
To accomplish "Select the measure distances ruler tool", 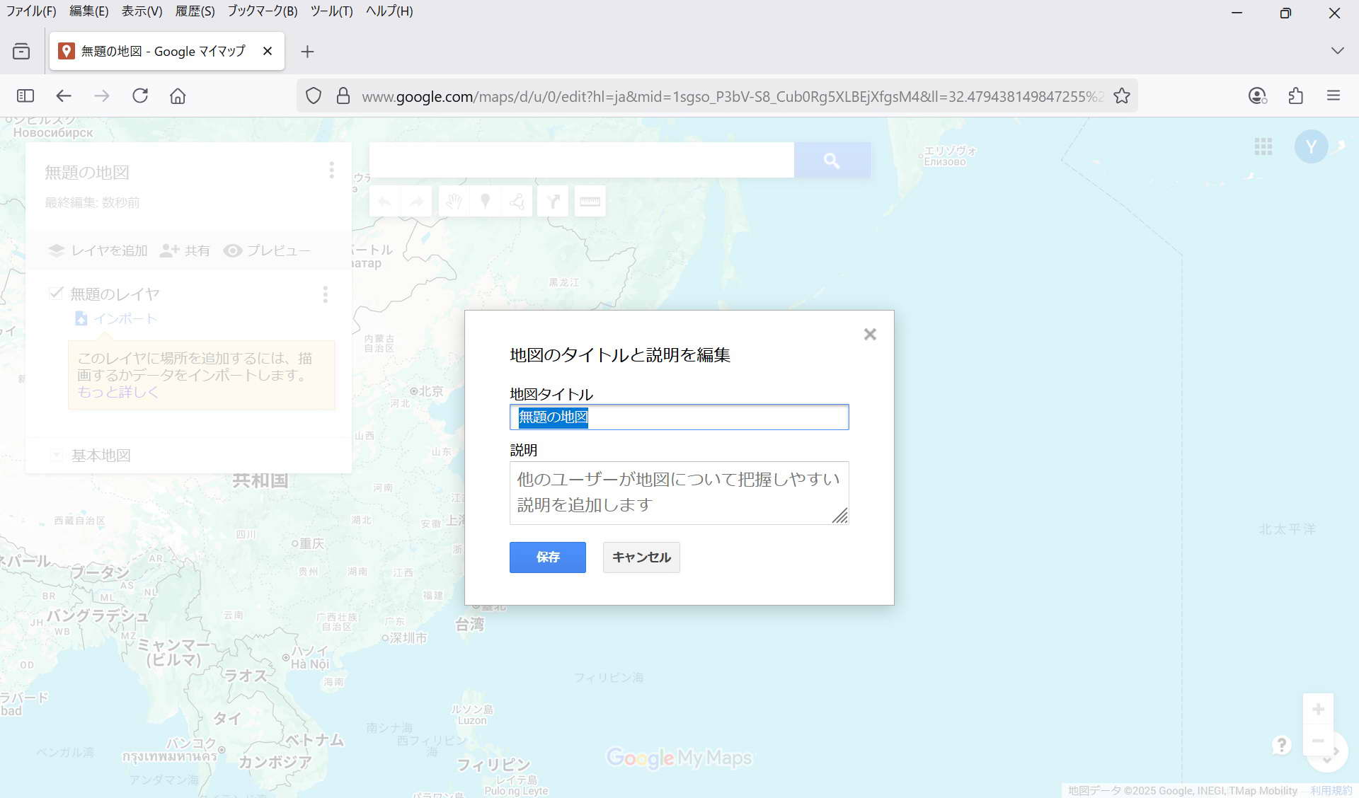I will click(x=590, y=202).
